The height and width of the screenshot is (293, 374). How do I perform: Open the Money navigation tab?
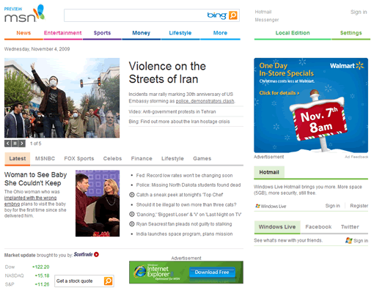141,33
